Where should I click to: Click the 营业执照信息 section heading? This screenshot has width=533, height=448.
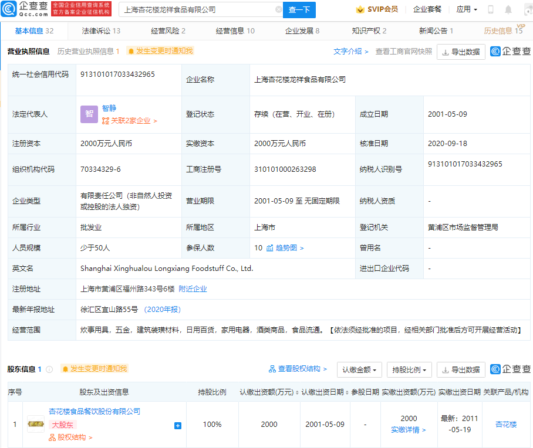(x=29, y=51)
